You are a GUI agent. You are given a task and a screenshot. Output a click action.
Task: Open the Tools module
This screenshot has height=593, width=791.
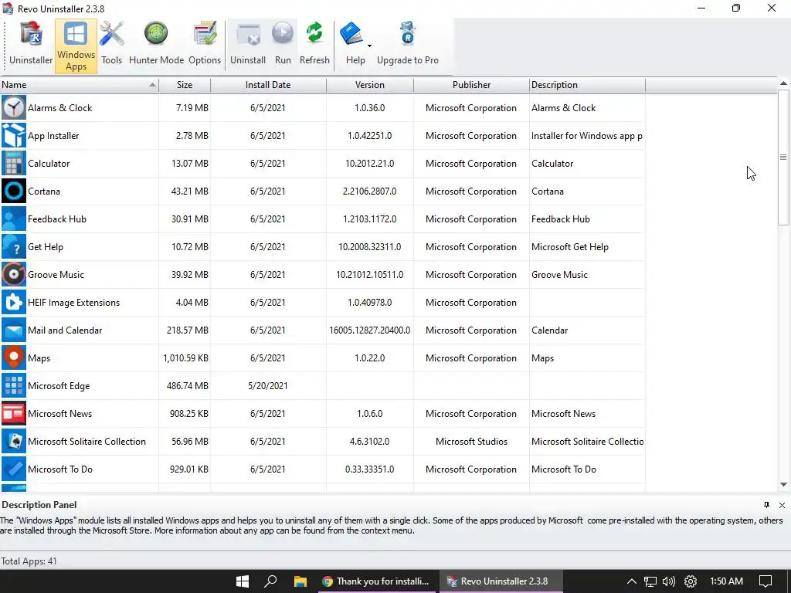pos(111,46)
